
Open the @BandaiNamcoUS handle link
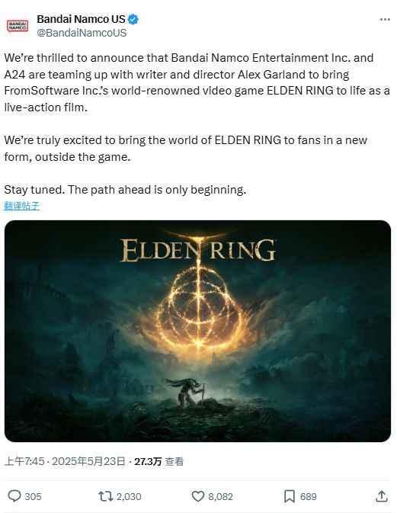(82, 33)
